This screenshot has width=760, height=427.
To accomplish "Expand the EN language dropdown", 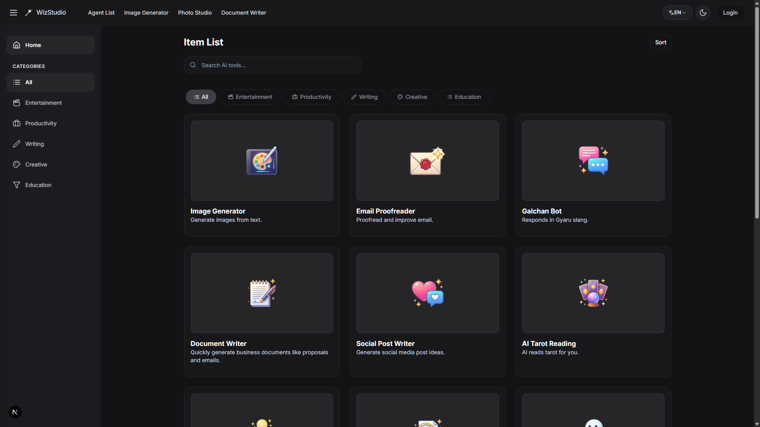I will click(677, 13).
